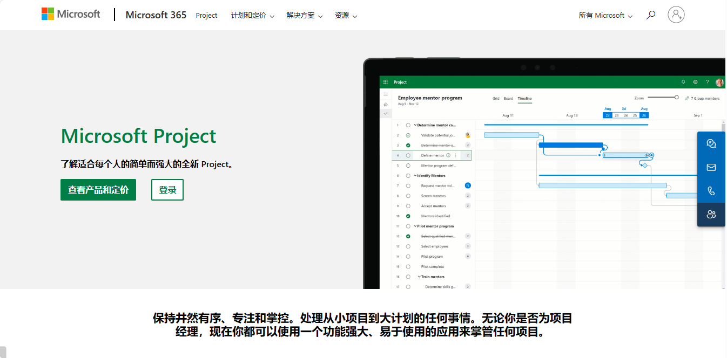The image size is (727, 358).
Task: Click the 7 Group members icon
Action: (687, 99)
